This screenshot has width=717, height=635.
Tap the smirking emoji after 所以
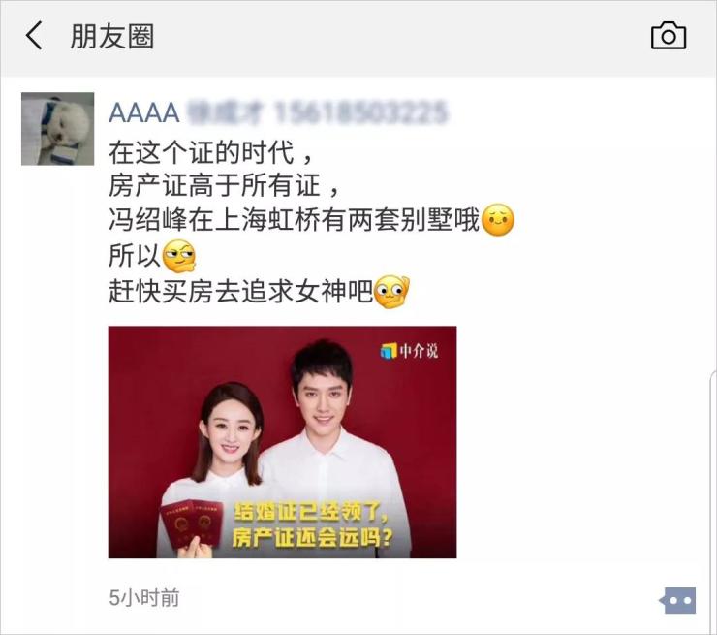(179, 255)
